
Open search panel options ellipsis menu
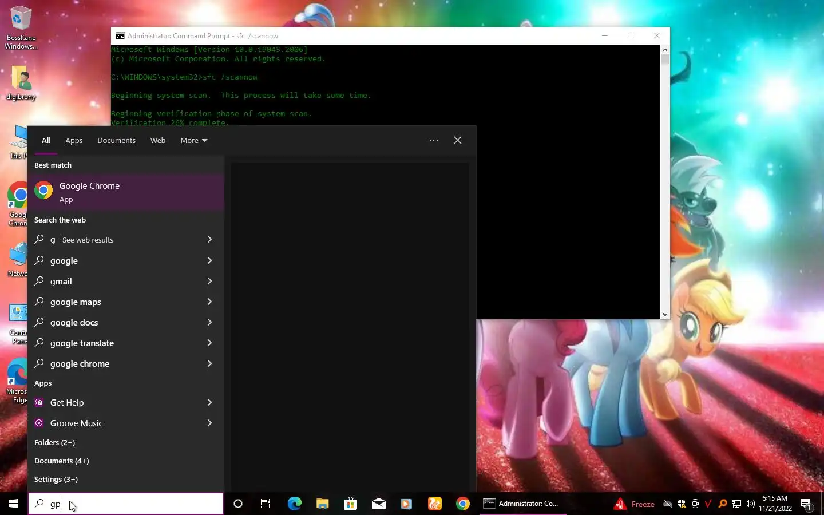pos(434,140)
